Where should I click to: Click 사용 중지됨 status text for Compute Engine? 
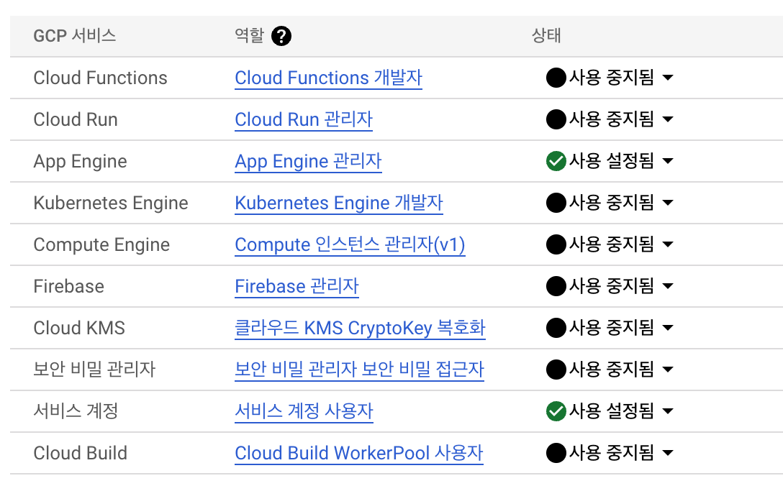(x=612, y=244)
